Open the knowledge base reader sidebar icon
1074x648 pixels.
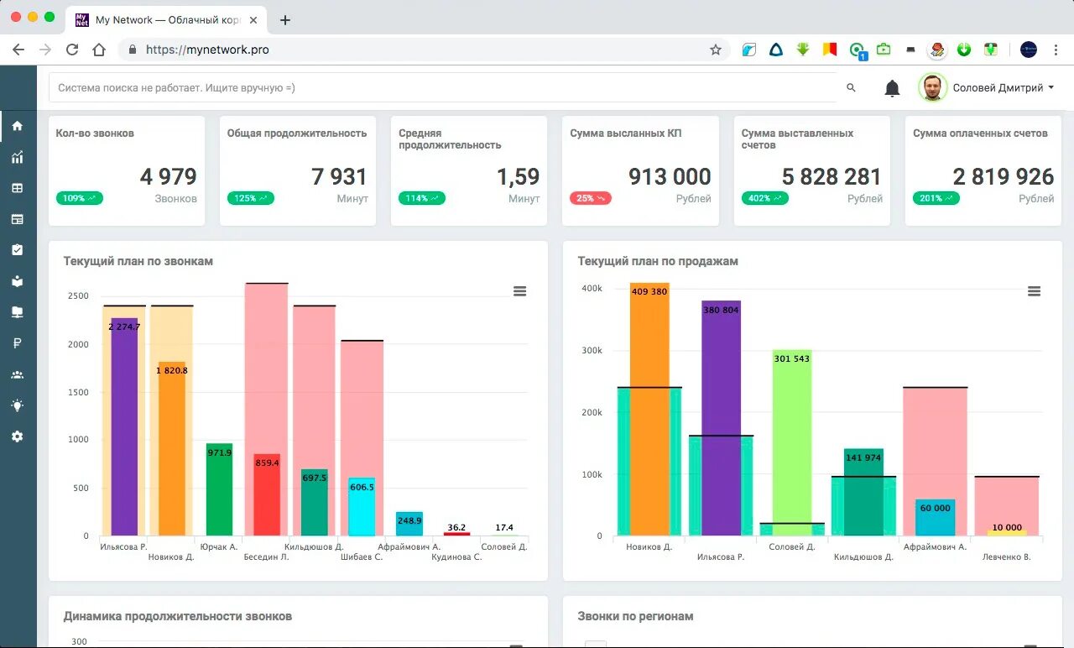tap(17, 281)
